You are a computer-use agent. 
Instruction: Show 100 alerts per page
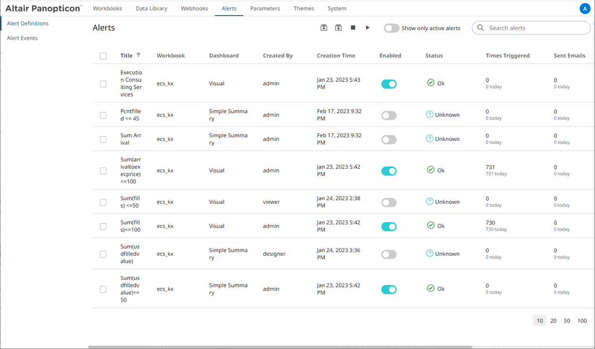click(x=582, y=321)
